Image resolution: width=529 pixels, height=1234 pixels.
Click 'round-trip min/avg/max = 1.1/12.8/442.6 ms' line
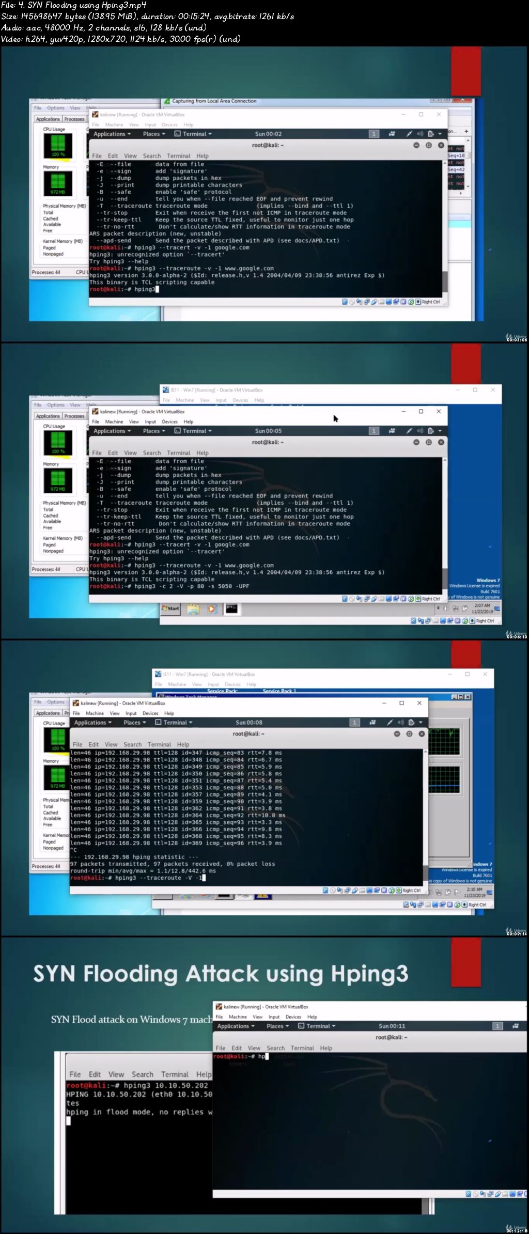pos(143,870)
